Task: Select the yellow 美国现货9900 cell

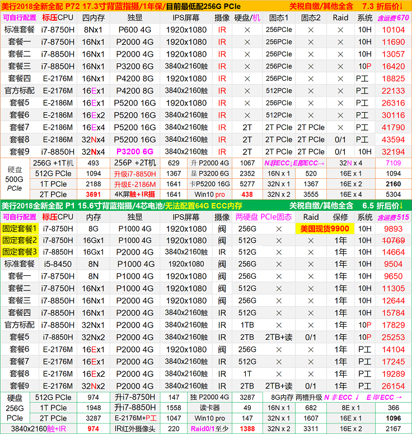Action: click(x=324, y=229)
